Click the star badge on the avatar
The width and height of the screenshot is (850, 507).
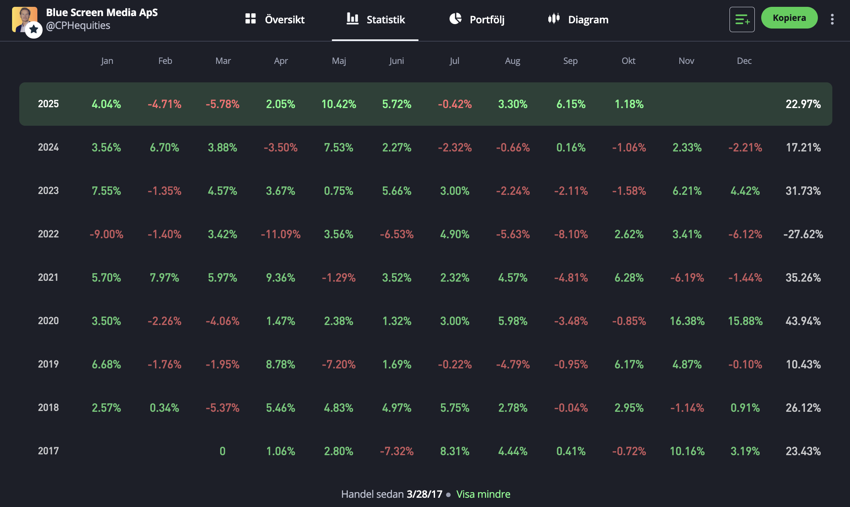coord(34,29)
